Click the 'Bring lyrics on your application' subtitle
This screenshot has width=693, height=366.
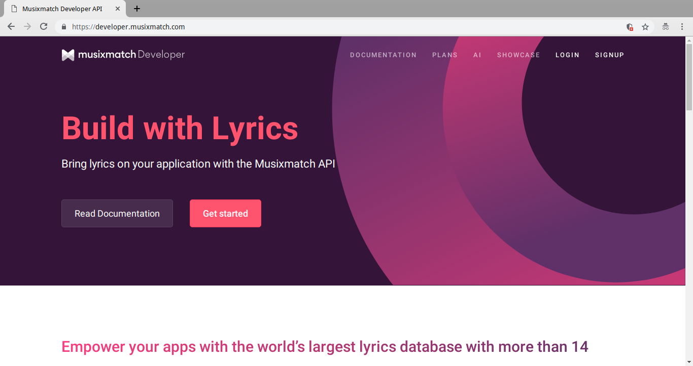(198, 164)
